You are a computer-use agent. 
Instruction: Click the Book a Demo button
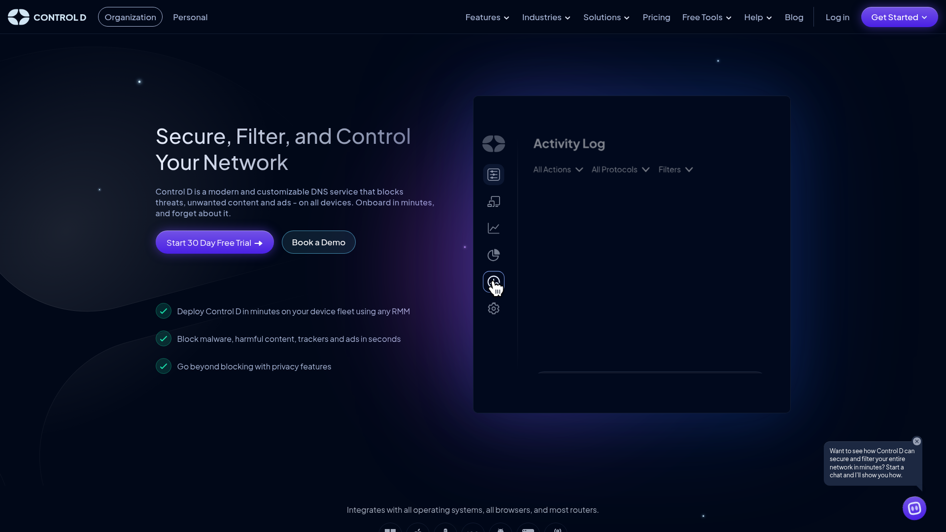(318, 242)
